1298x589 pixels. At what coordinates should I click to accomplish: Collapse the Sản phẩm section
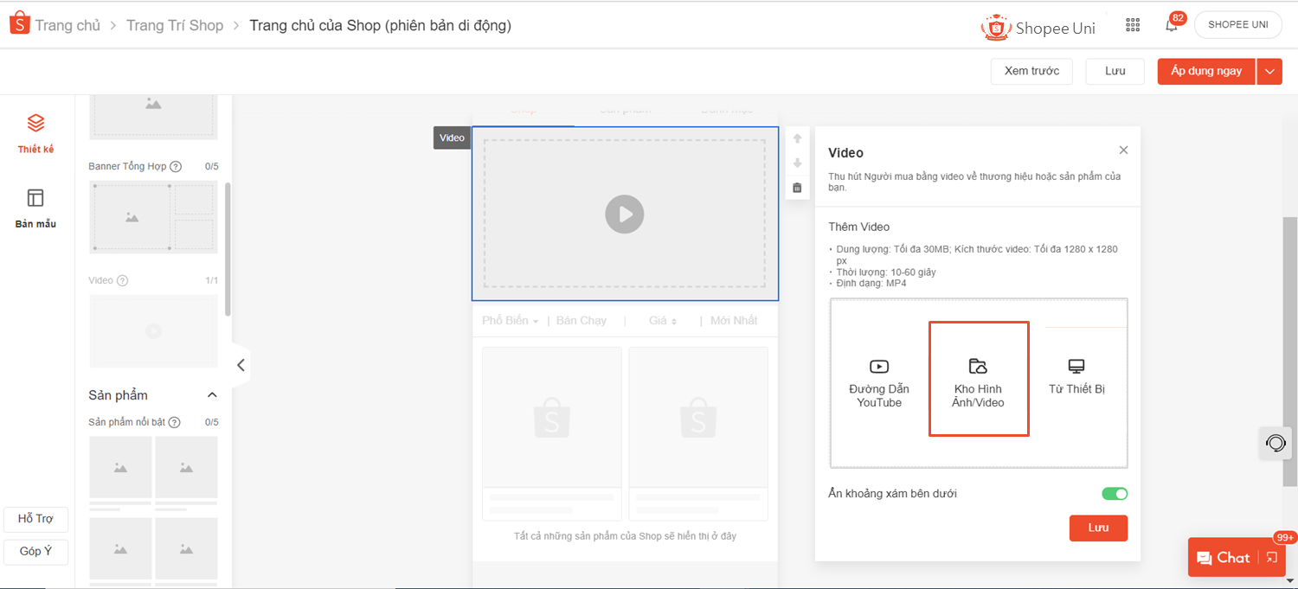coord(212,395)
